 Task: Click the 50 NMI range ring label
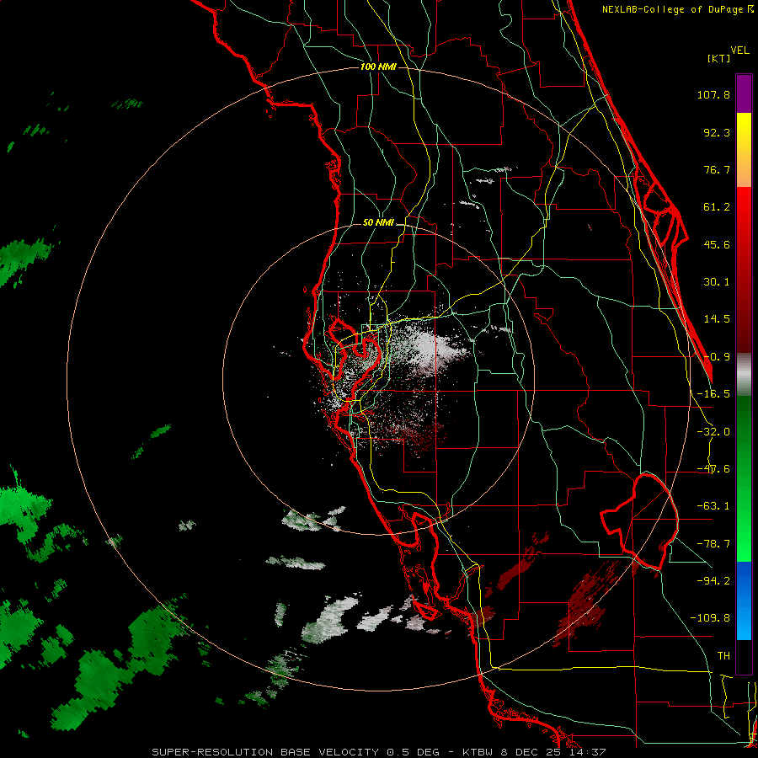(x=378, y=223)
